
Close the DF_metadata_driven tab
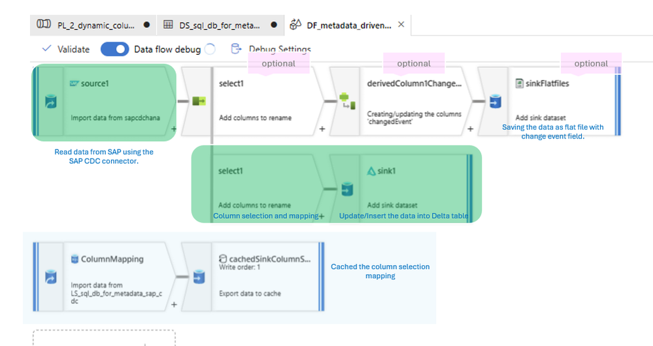click(401, 25)
